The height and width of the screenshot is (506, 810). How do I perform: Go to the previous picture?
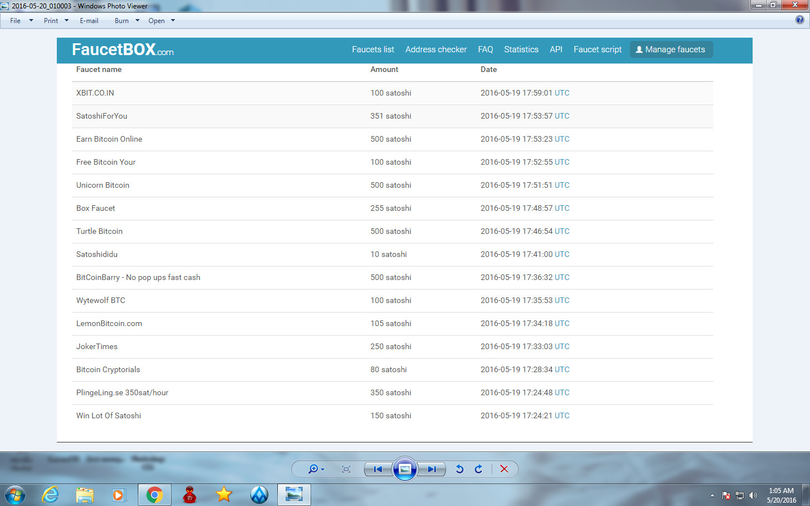[x=378, y=469]
